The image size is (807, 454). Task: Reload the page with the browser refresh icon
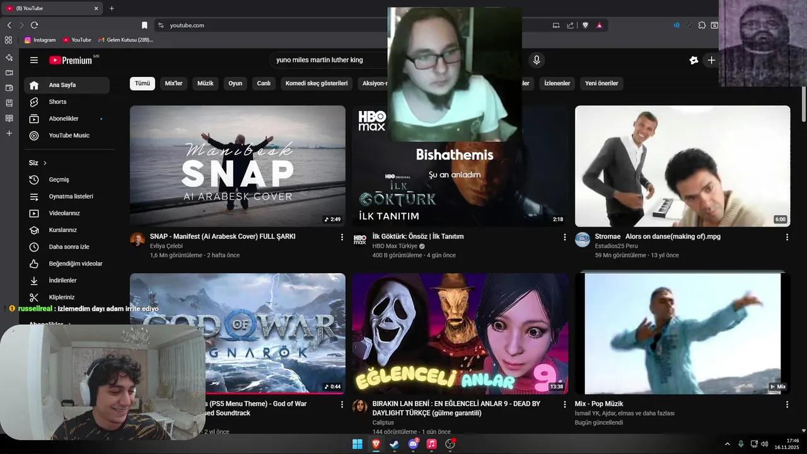coord(34,25)
